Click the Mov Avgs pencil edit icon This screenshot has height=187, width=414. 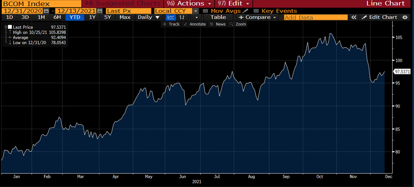[x=246, y=11]
